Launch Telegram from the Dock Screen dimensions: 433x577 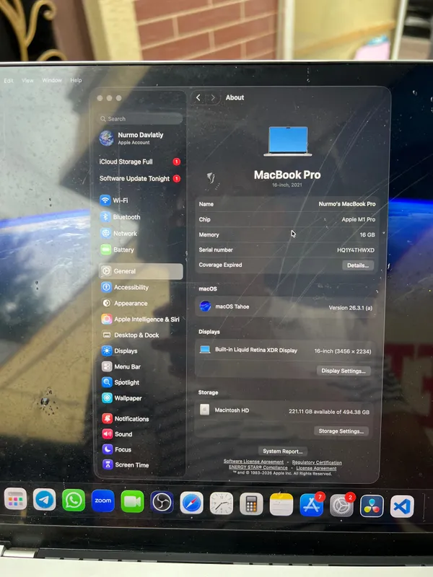click(x=45, y=500)
